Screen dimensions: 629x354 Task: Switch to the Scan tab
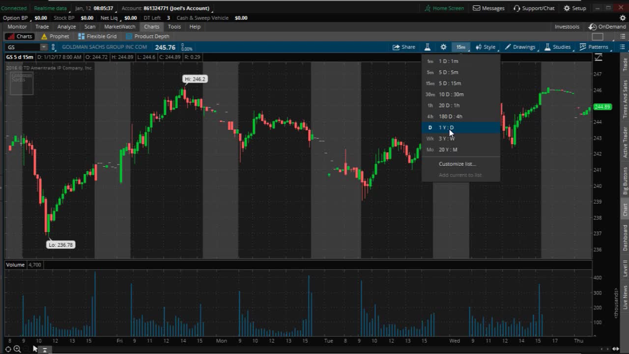coord(90,27)
